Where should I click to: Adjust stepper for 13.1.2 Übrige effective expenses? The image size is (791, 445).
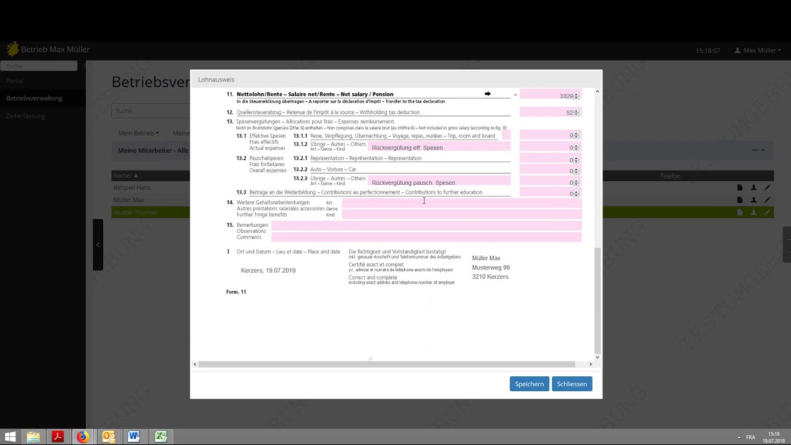(x=576, y=148)
